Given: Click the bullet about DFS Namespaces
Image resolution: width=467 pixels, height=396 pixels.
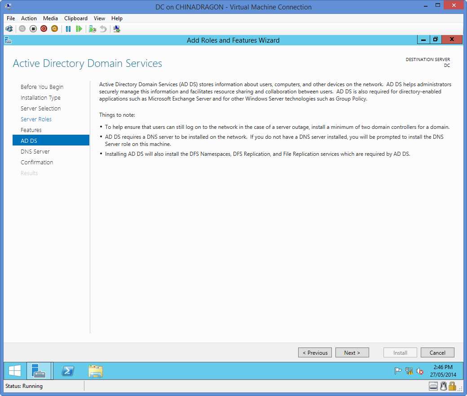Looking at the screenshot, I should pyautogui.click(x=257, y=154).
